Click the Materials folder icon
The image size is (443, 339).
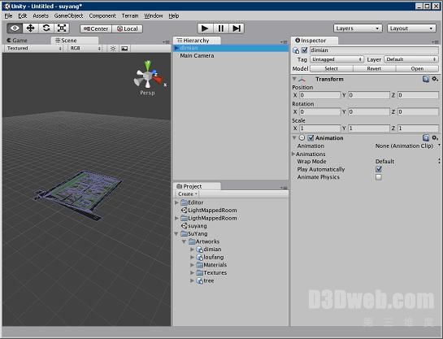coord(199,265)
